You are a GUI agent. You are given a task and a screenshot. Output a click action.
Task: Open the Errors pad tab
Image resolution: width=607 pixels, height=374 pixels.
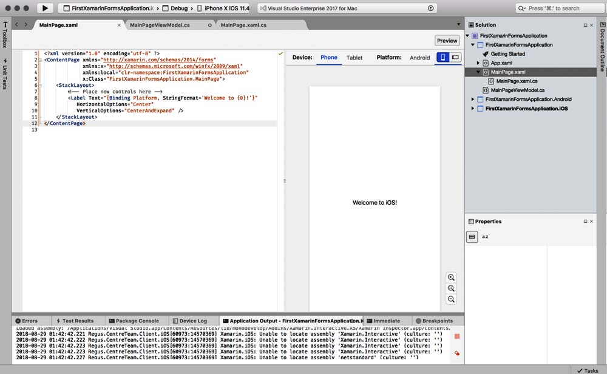(x=27, y=321)
